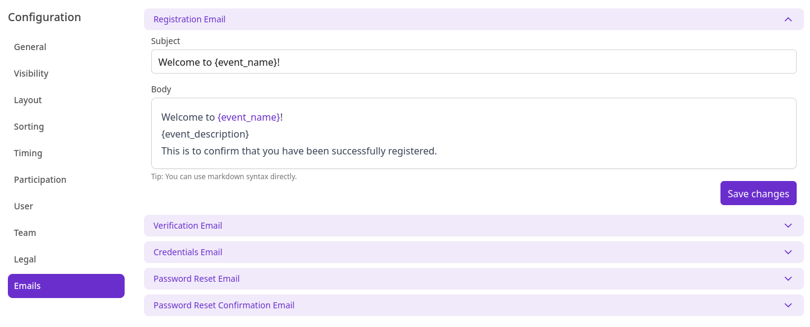The width and height of the screenshot is (810, 327).
Task: Select Participation in the sidebar
Action: coord(40,180)
